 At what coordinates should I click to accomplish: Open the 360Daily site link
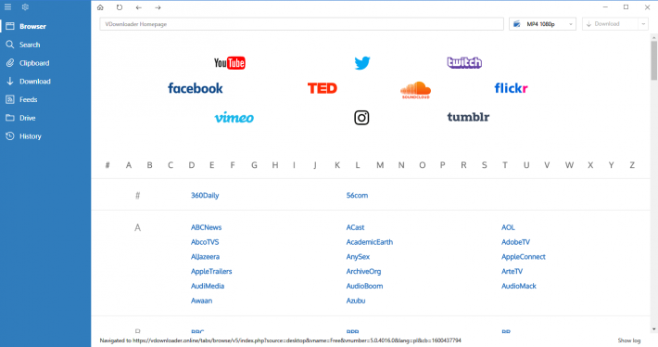click(205, 196)
